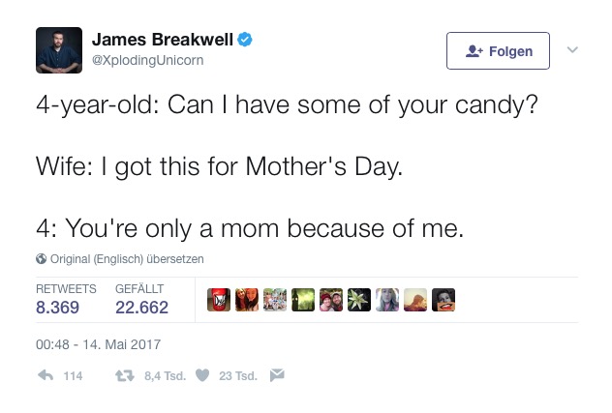Click the blue verified badge
This screenshot has height=413, width=612.
pyautogui.click(x=246, y=40)
